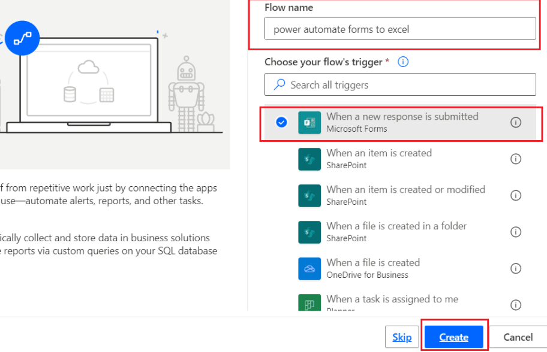This screenshot has width=547, height=352.
Task: Click the Create button
Action: [454, 337]
